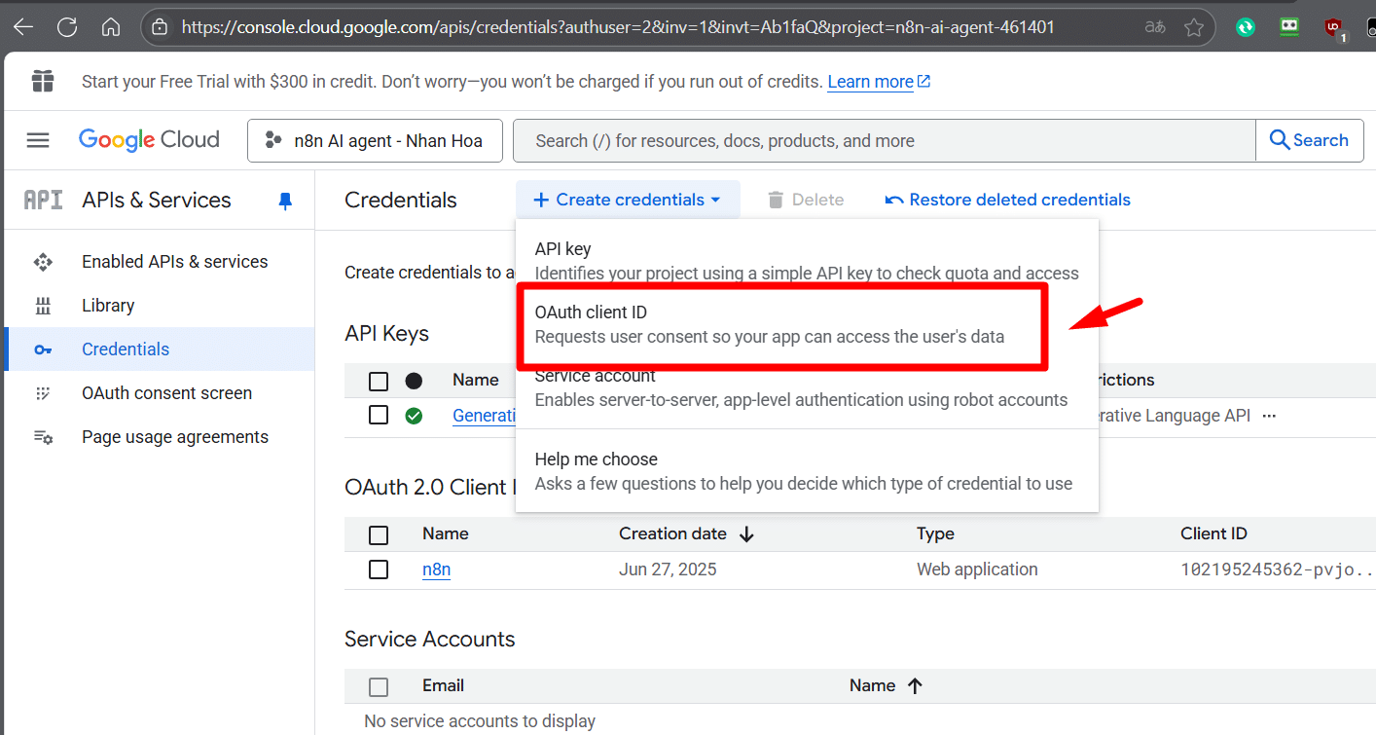The width and height of the screenshot is (1376, 735).
Task: Click the Delete button
Action: 806,200
